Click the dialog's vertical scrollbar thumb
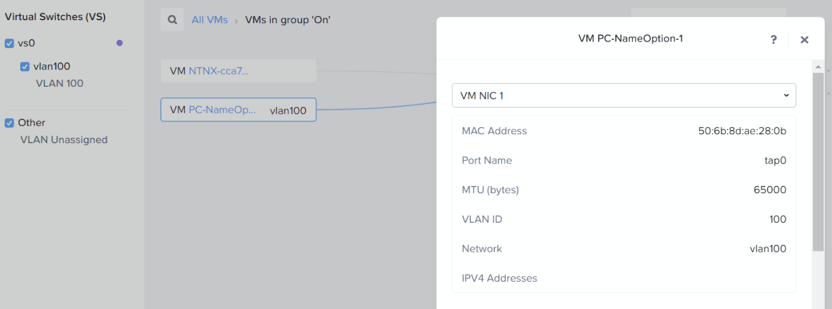832x309 pixels. (x=818, y=160)
